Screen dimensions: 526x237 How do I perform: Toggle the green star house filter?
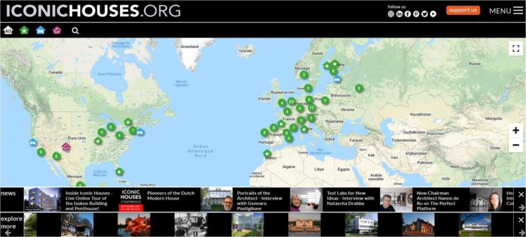pos(24,31)
